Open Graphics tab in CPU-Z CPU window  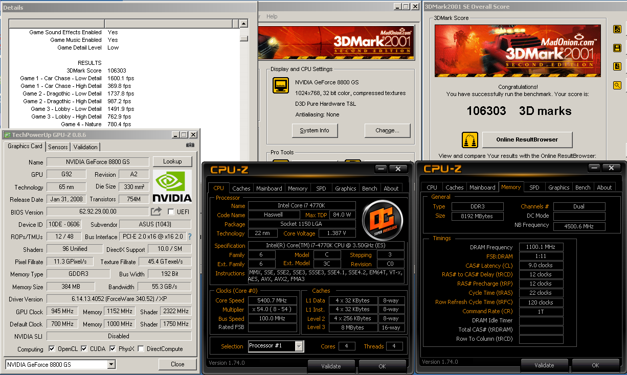pyautogui.click(x=346, y=188)
